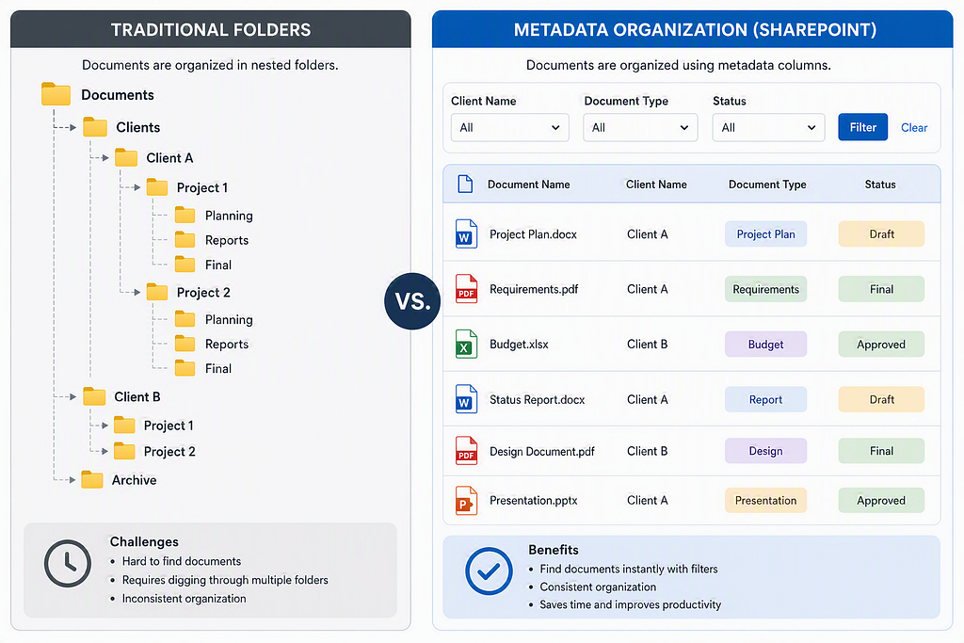This screenshot has width=964, height=643.
Task: Open the Status filter dropdown
Action: pyautogui.click(x=768, y=127)
